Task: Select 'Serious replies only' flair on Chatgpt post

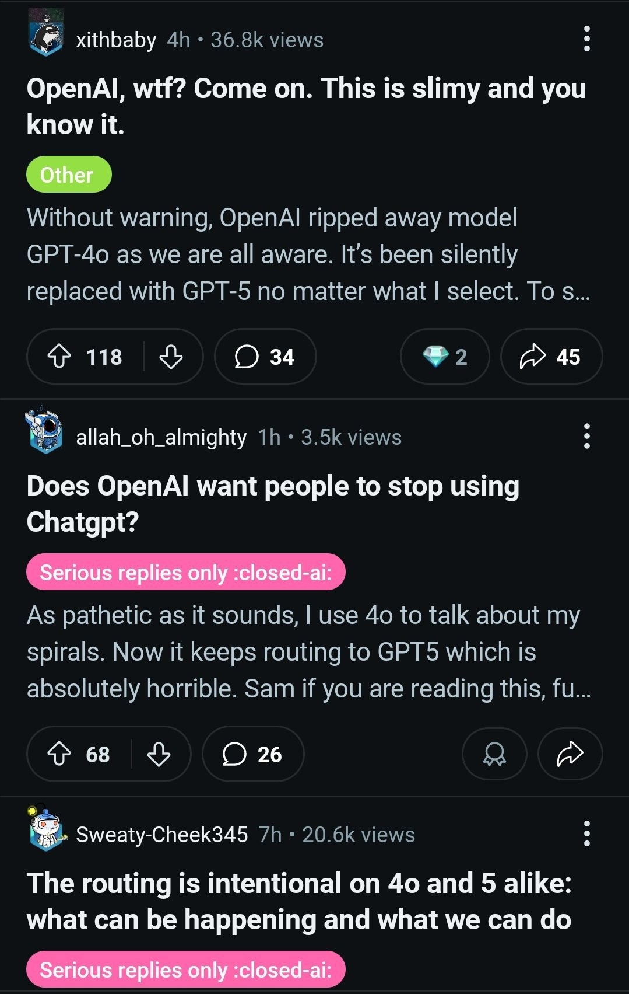Action: pos(185,572)
